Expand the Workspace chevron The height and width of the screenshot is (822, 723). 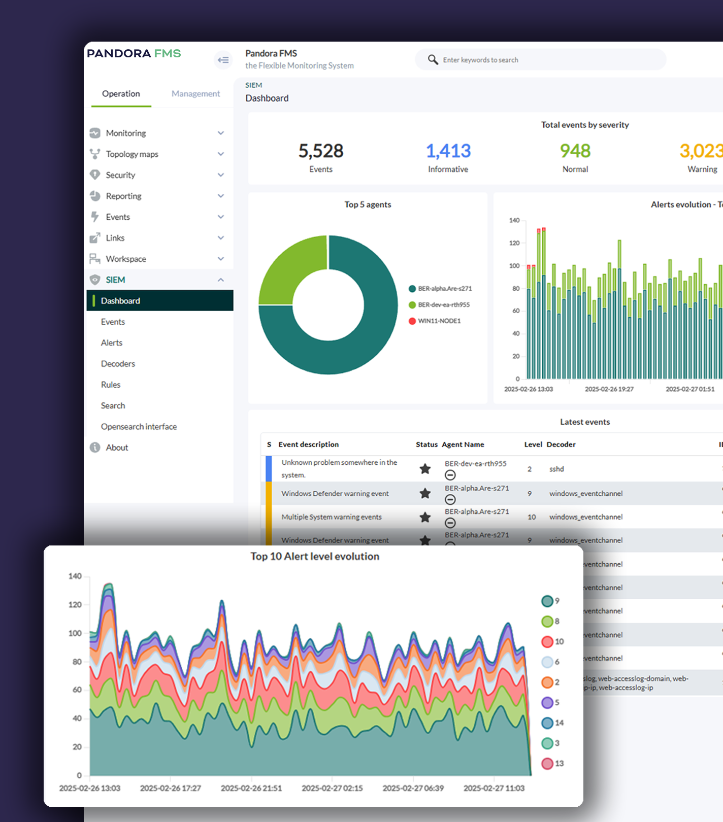pyautogui.click(x=221, y=259)
